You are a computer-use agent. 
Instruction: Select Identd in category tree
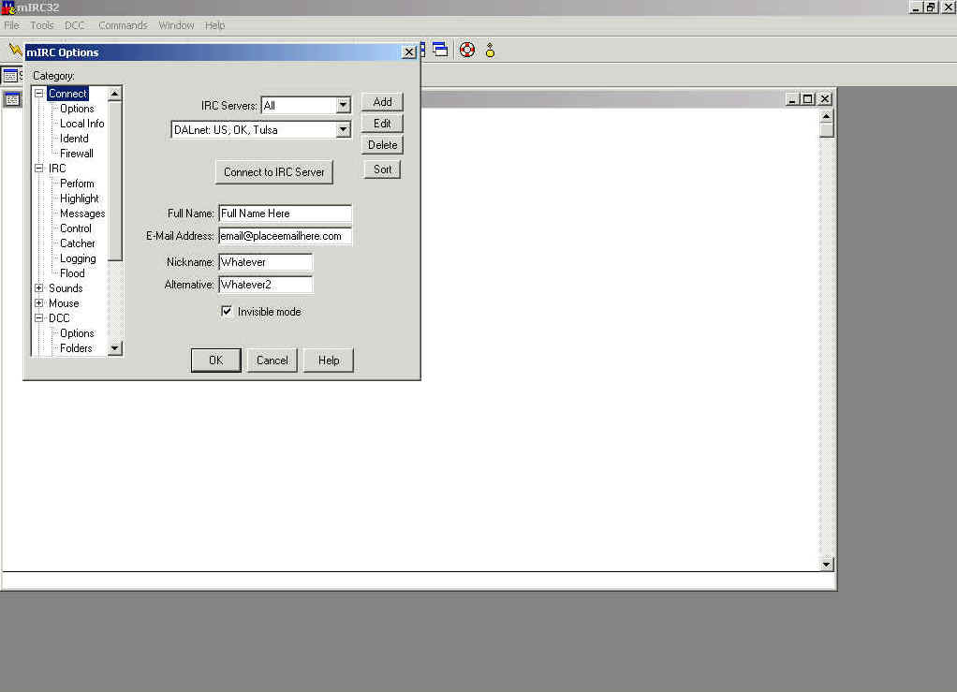pyautogui.click(x=74, y=139)
